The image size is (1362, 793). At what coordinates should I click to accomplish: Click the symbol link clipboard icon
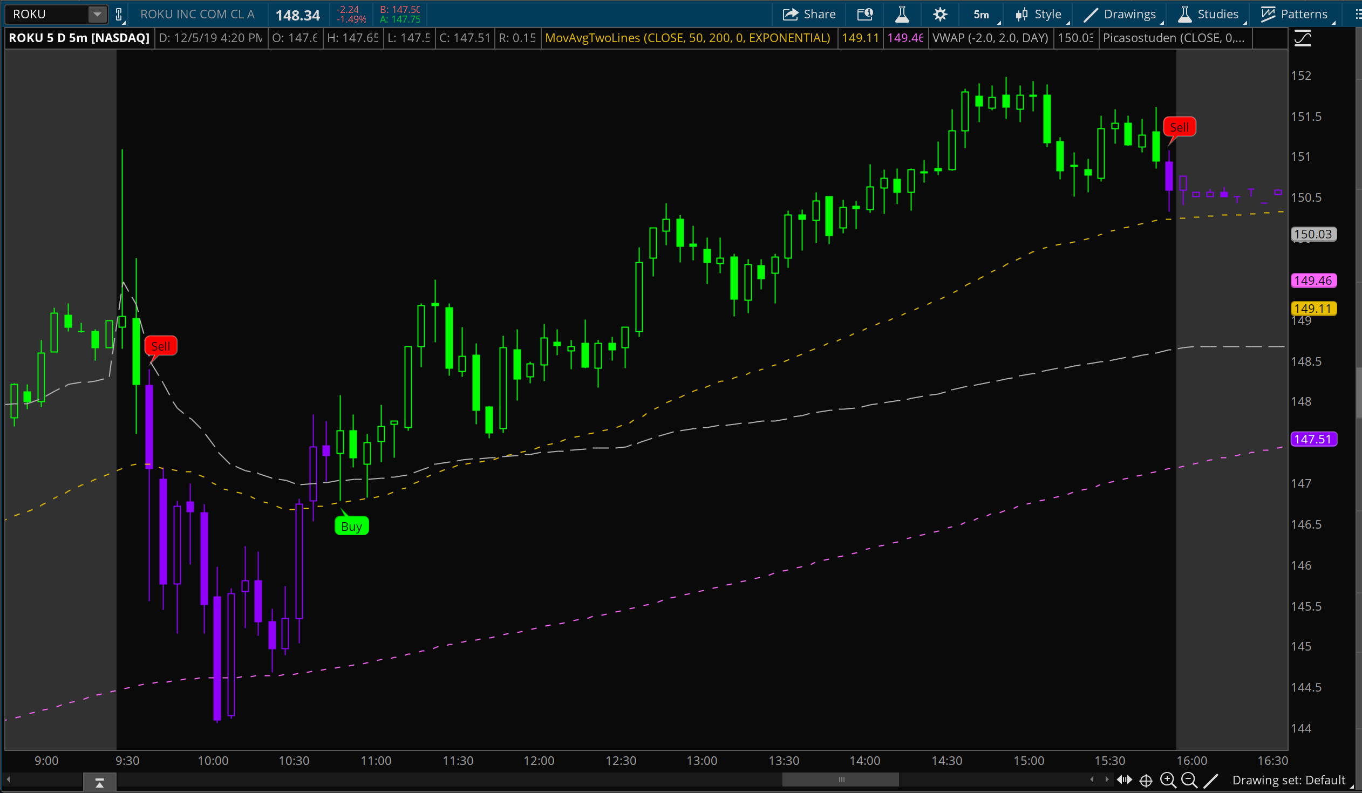coord(119,15)
